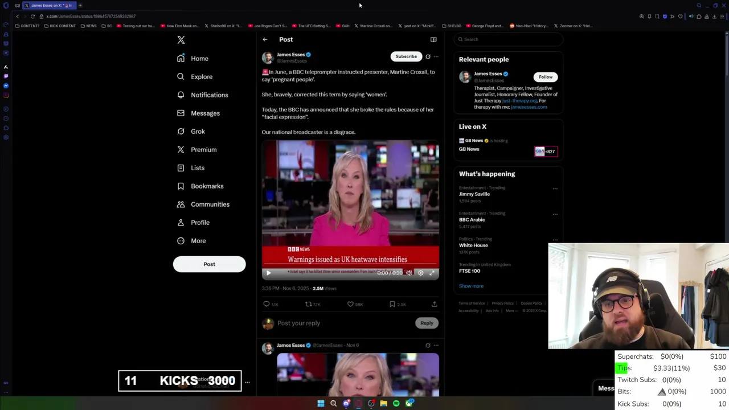Share the post using the share icon
This screenshot has height=410, width=729.
point(434,304)
